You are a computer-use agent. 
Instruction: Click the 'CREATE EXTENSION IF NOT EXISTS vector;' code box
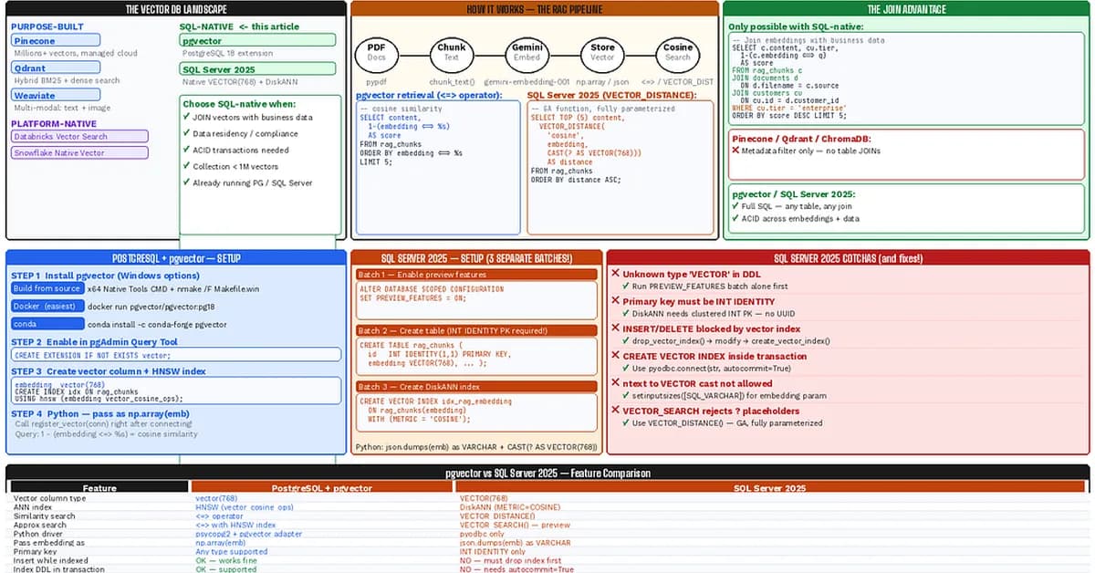[176, 355]
